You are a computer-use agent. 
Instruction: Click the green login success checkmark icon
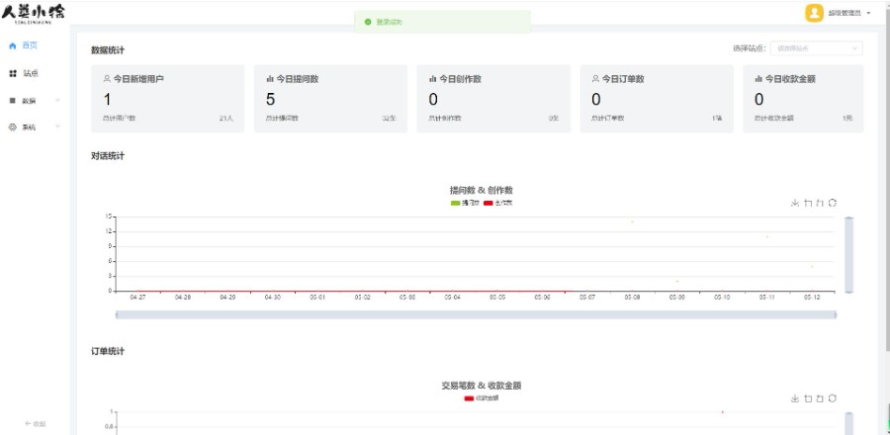pyautogui.click(x=368, y=22)
